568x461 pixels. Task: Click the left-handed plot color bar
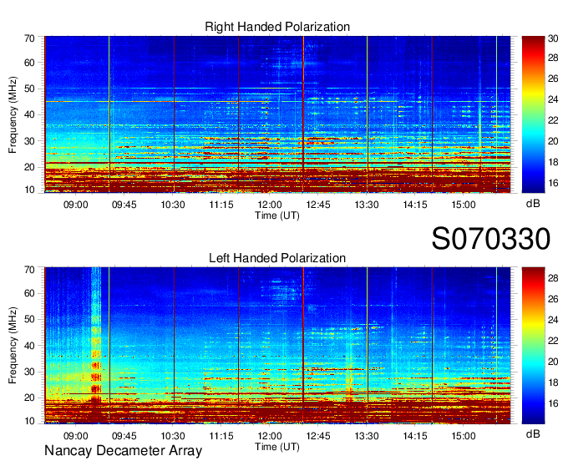tap(533, 346)
